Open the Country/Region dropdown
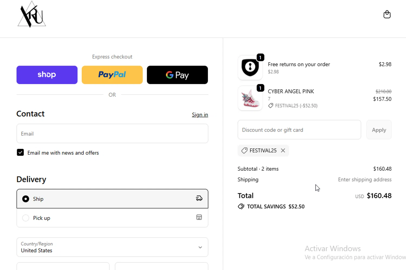The height and width of the screenshot is (270, 406). [112, 247]
